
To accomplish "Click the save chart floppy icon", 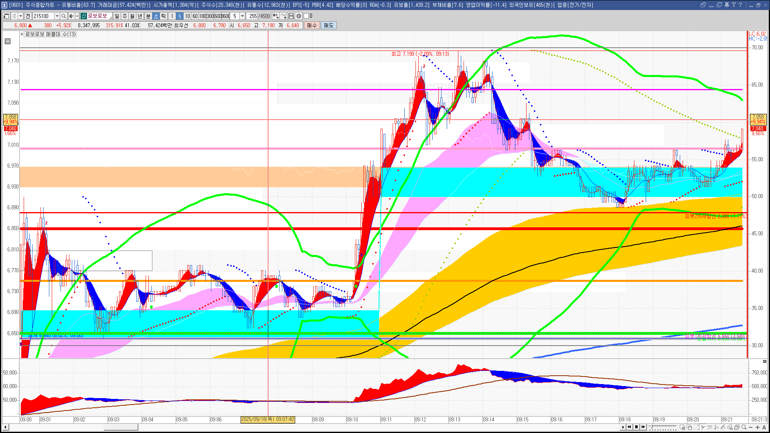I will coord(291,16).
